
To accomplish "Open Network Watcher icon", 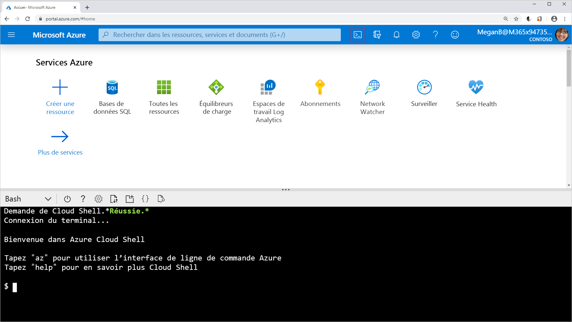I will coord(372,87).
